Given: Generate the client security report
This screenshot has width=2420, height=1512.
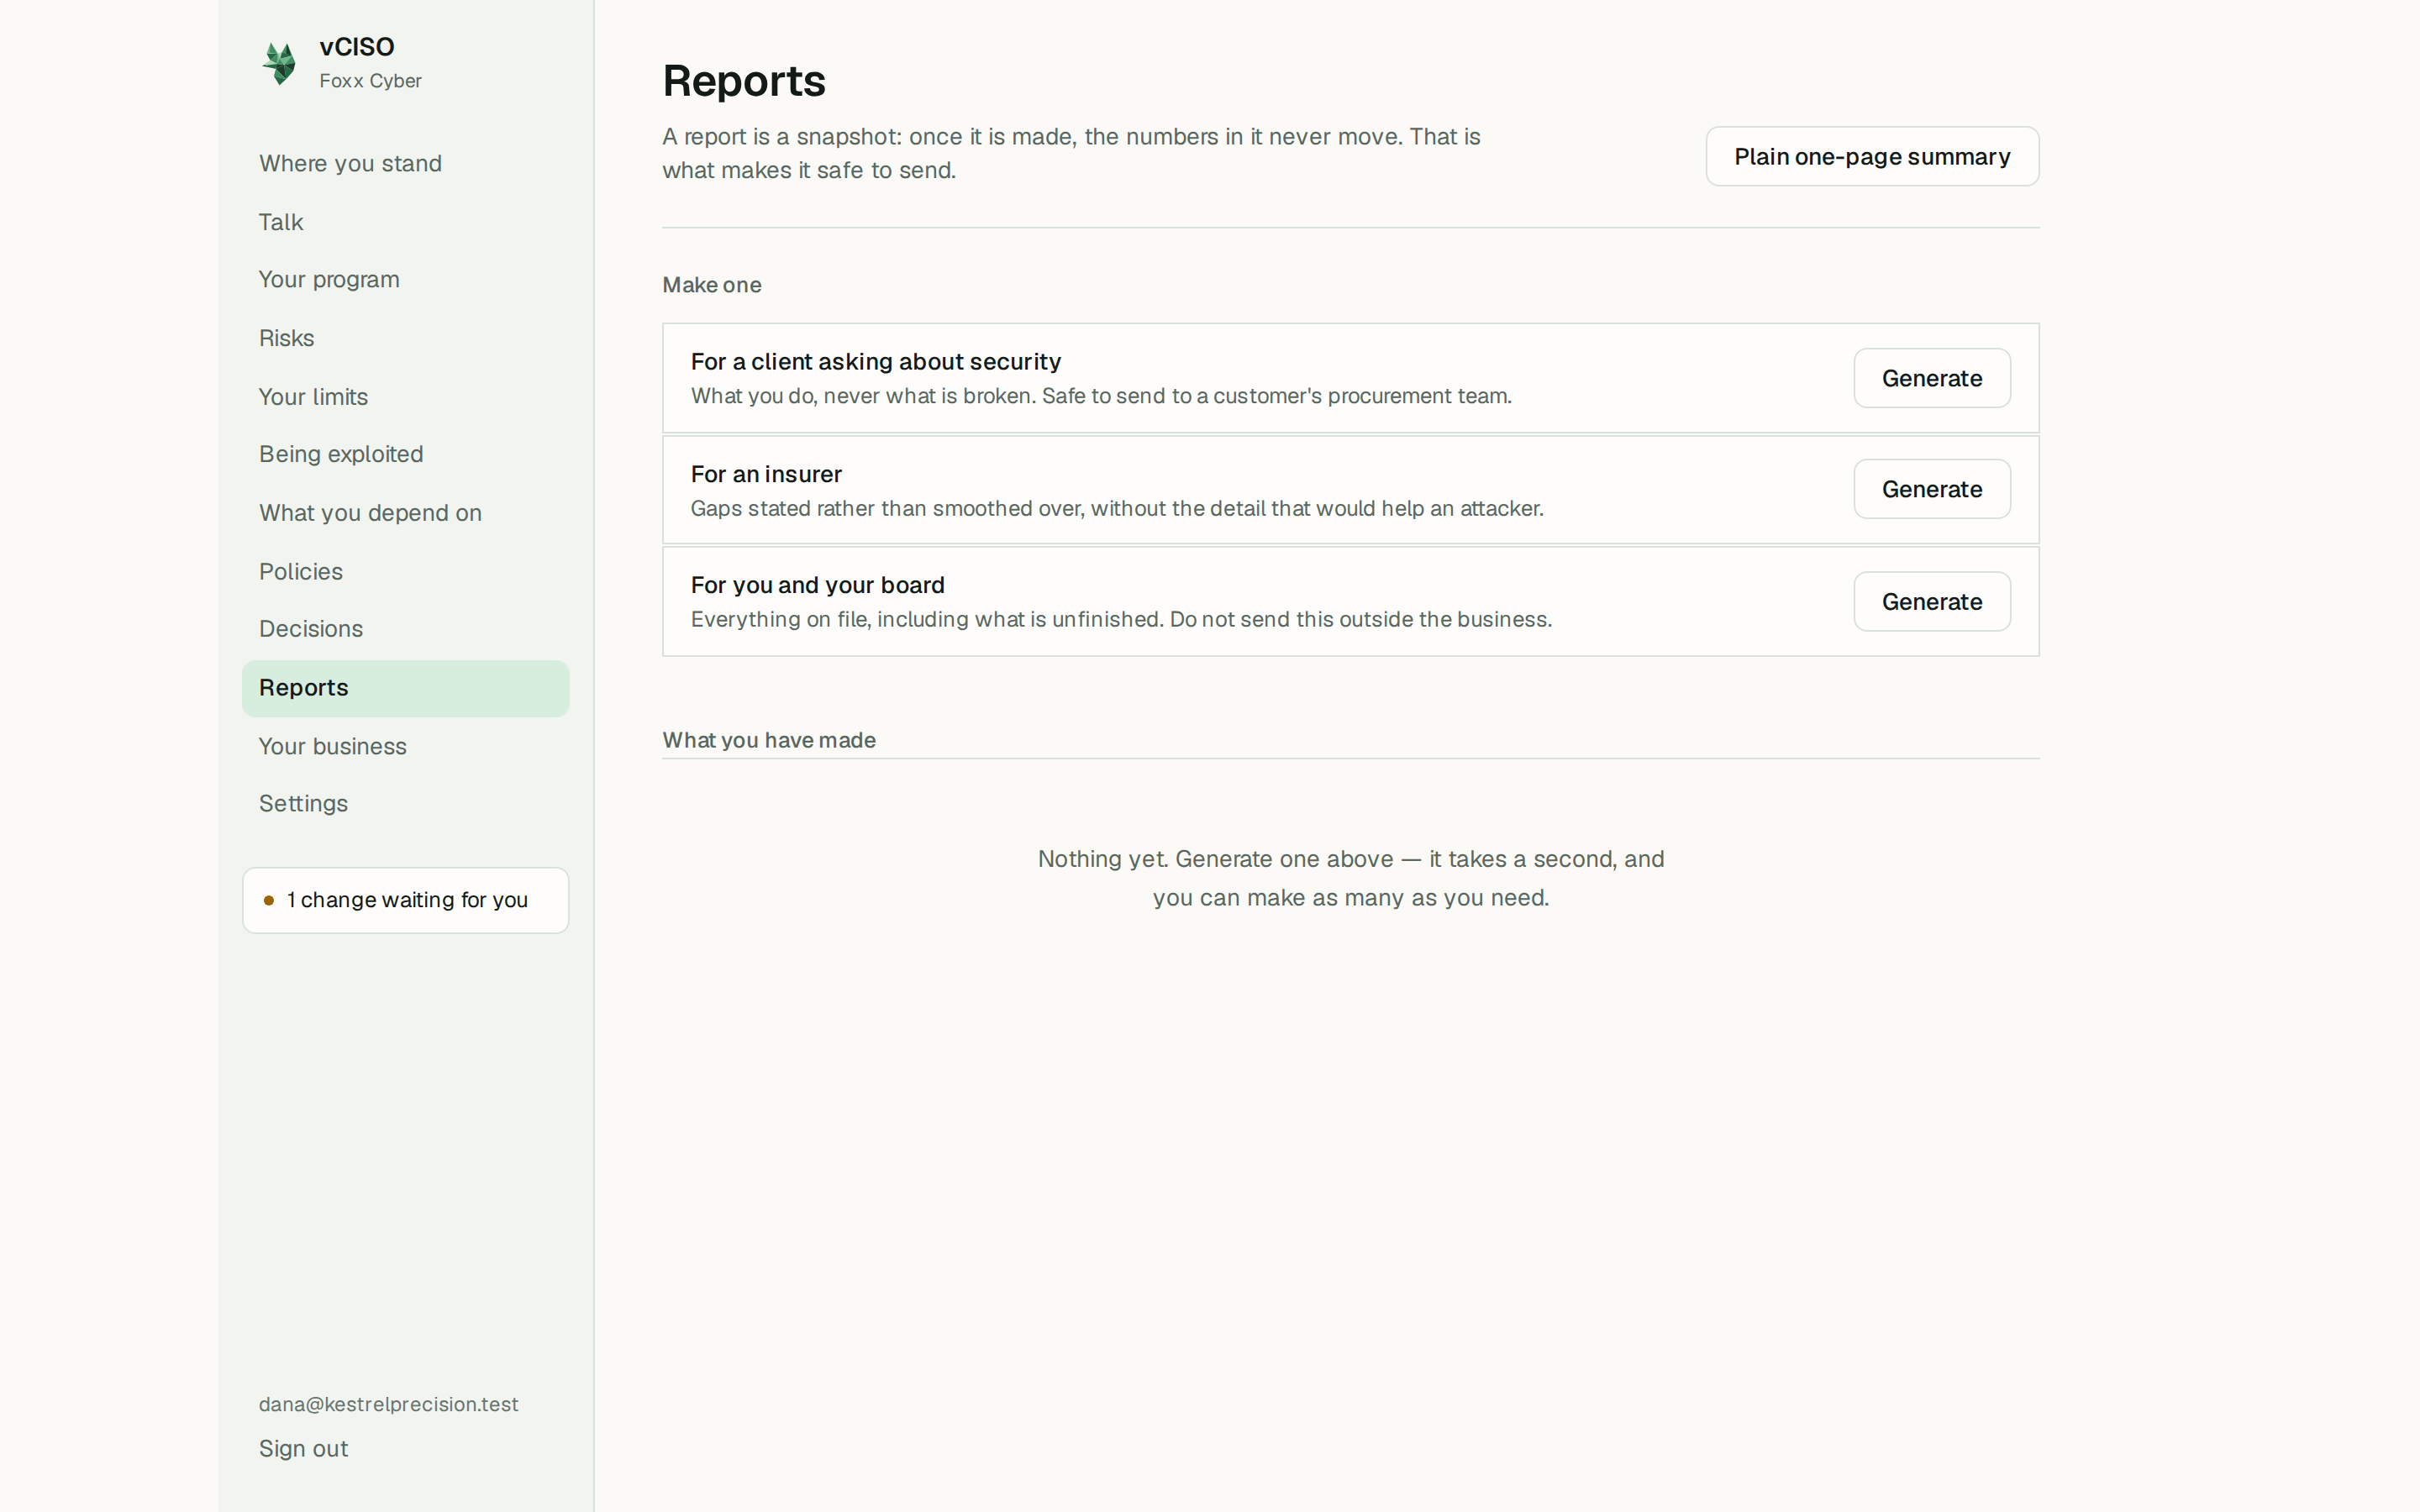Looking at the screenshot, I should point(1932,378).
